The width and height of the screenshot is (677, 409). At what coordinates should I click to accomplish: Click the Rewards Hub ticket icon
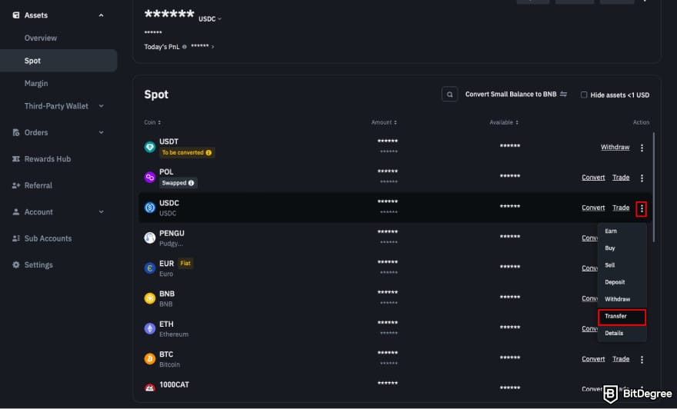[x=16, y=159]
